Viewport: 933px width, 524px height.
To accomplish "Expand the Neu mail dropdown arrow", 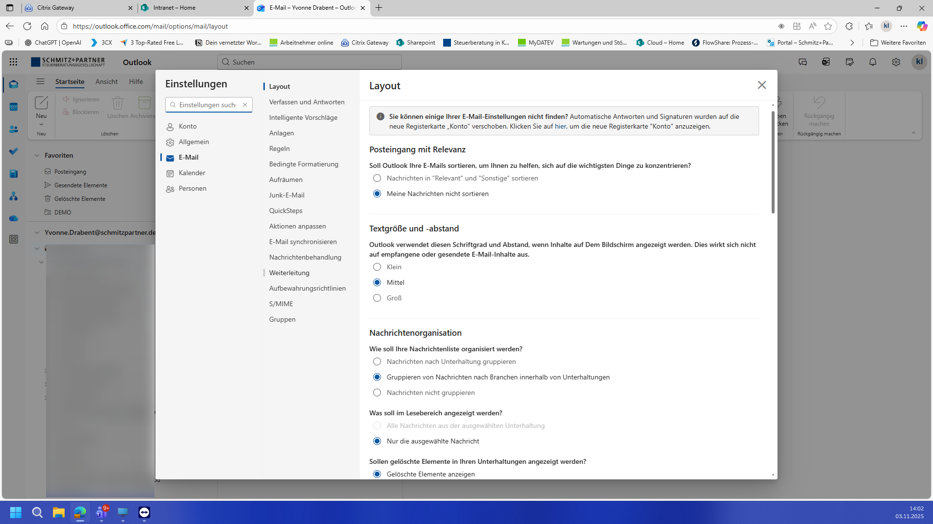I will pos(41,125).
